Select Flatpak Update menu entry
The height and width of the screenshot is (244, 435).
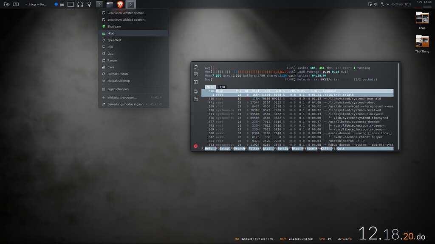click(118, 74)
